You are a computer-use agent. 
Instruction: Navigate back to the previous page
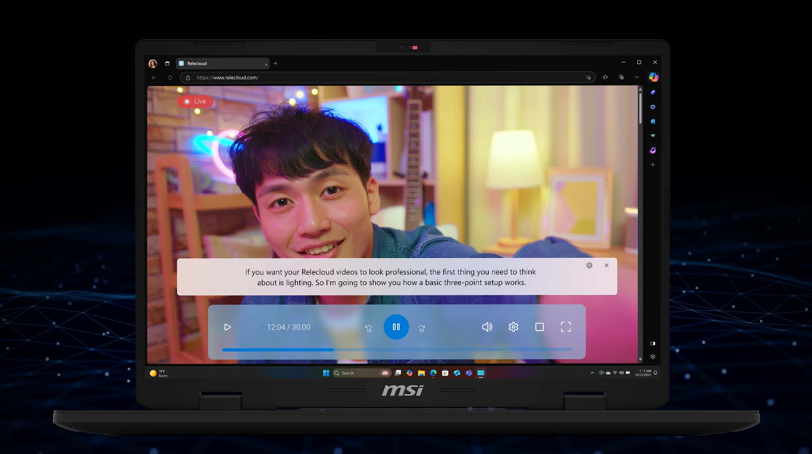(154, 77)
